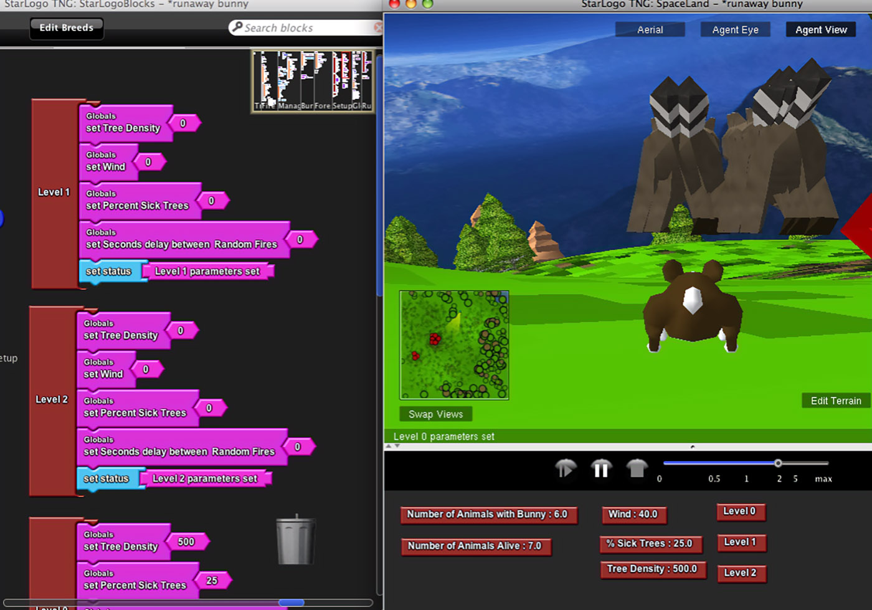This screenshot has width=872, height=610.
Task: Click set Percent Sick Trees block in Level 1
Action: tap(139, 200)
